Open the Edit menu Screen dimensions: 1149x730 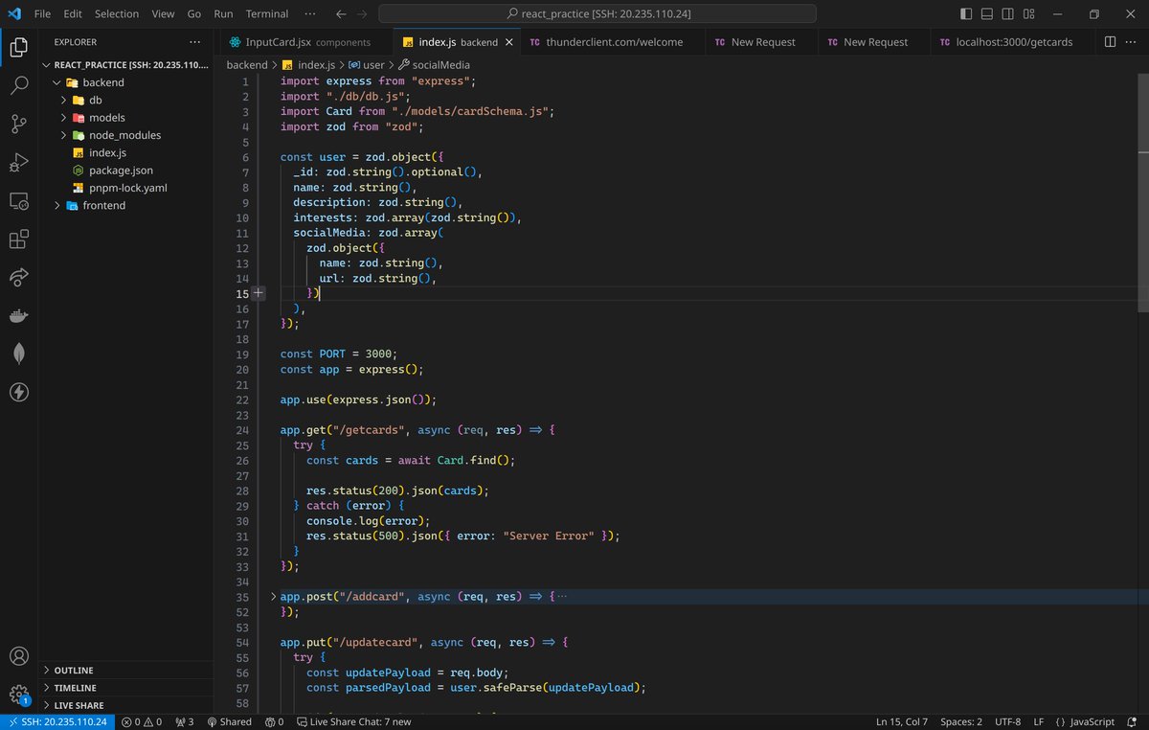pyautogui.click(x=73, y=13)
